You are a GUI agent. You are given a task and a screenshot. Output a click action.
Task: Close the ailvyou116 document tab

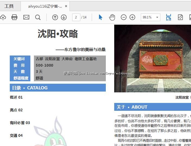66,6
